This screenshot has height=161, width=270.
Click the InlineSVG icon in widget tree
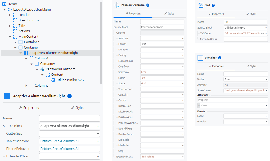53,80
